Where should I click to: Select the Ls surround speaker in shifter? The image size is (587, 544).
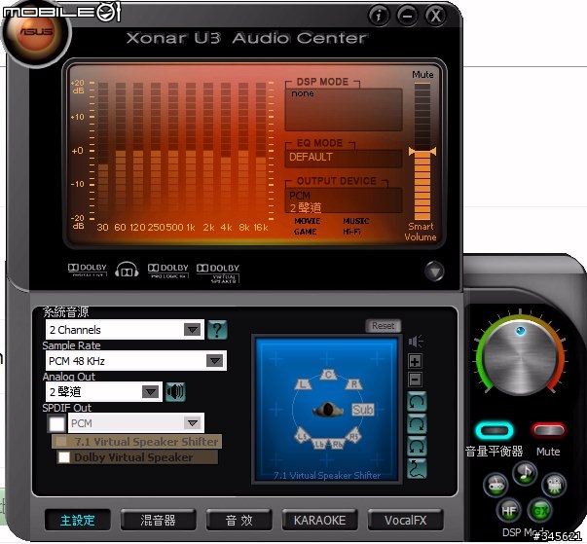click(x=303, y=436)
